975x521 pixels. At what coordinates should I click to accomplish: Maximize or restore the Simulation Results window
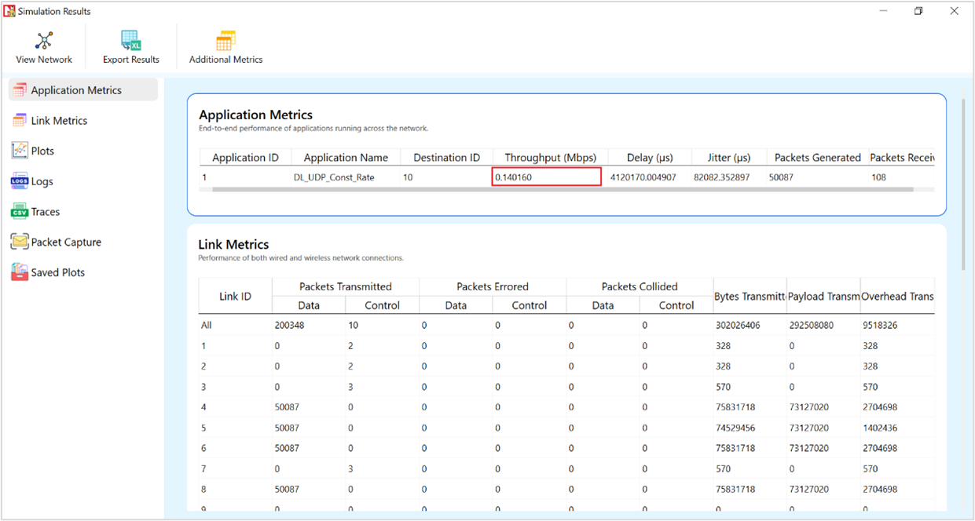918,11
